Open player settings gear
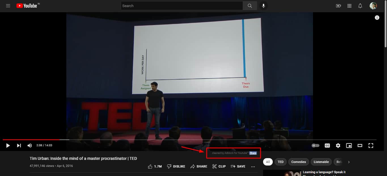The image size is (387, 176). coord(338,145)
